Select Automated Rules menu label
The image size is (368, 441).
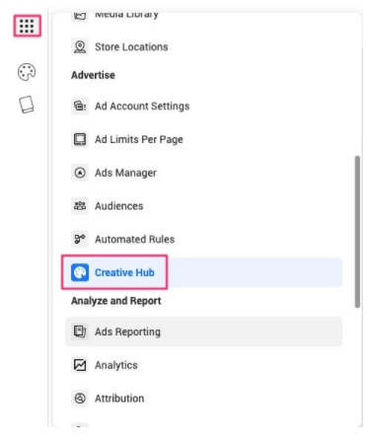tap(134, 240)
